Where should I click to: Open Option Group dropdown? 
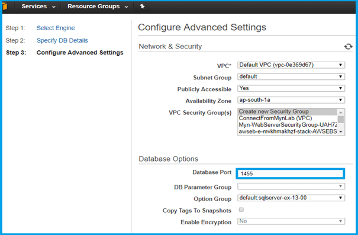(x=291, y=198)
